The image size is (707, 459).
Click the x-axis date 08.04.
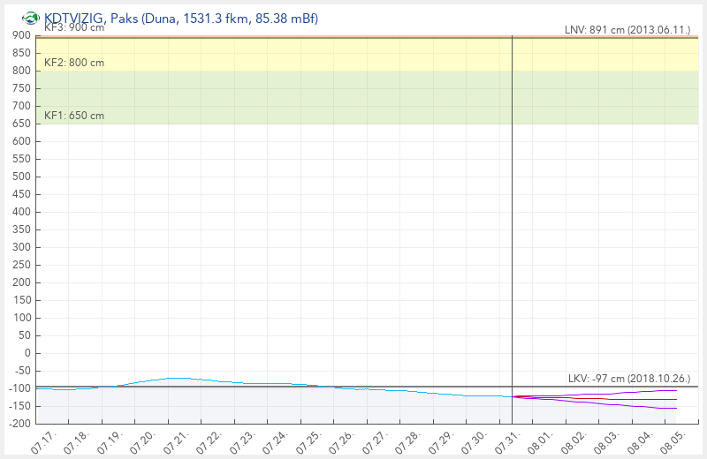[640, 441]
